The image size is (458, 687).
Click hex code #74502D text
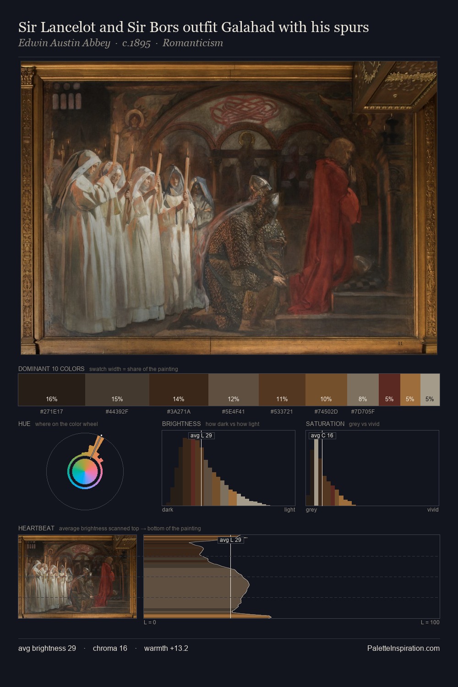point(326,411)
